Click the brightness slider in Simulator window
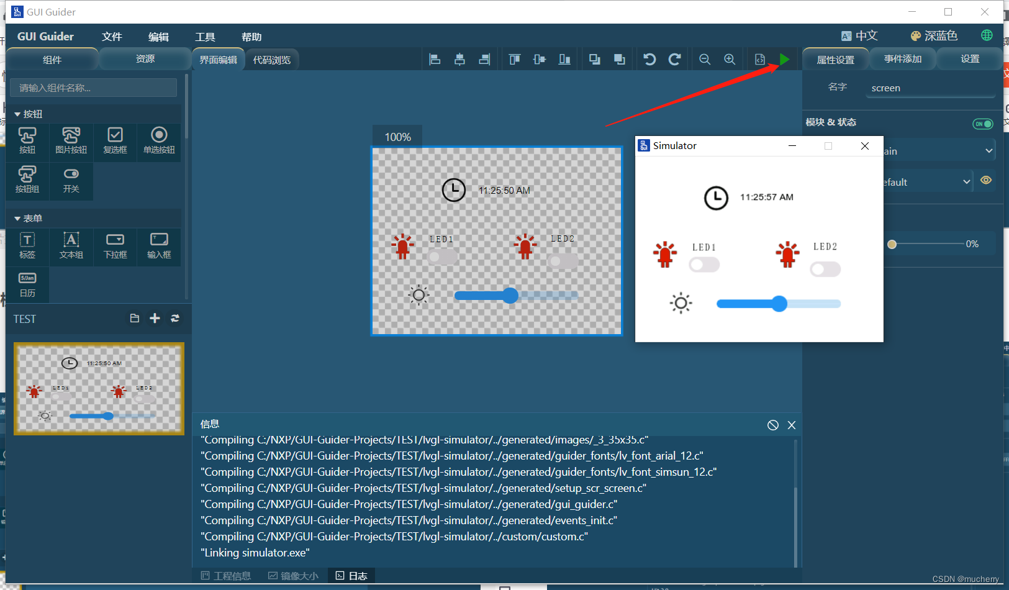Image resolution: width=1009 pixels, height=590 pixels. [x=779, y=304]
